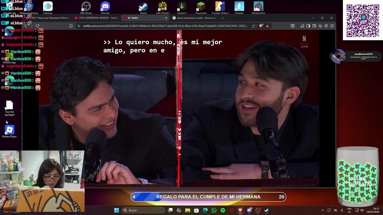This screenshot has height=215, width=383.
Task: Open WhatsApp from taskbar
Action: tap(214, 210)
